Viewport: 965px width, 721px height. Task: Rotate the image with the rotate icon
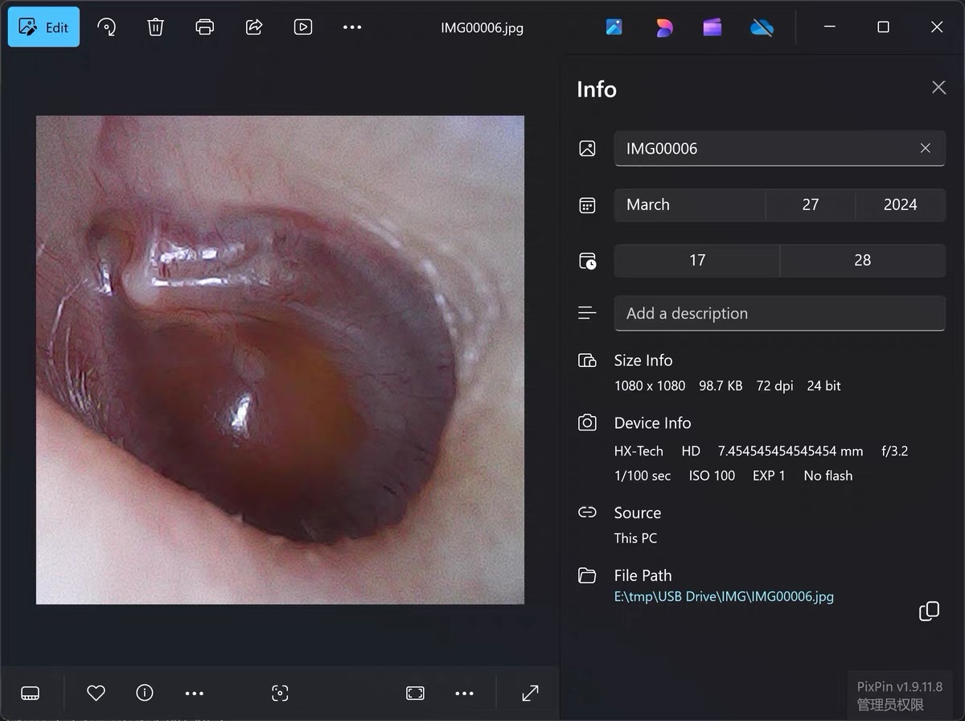pos(106,27)
